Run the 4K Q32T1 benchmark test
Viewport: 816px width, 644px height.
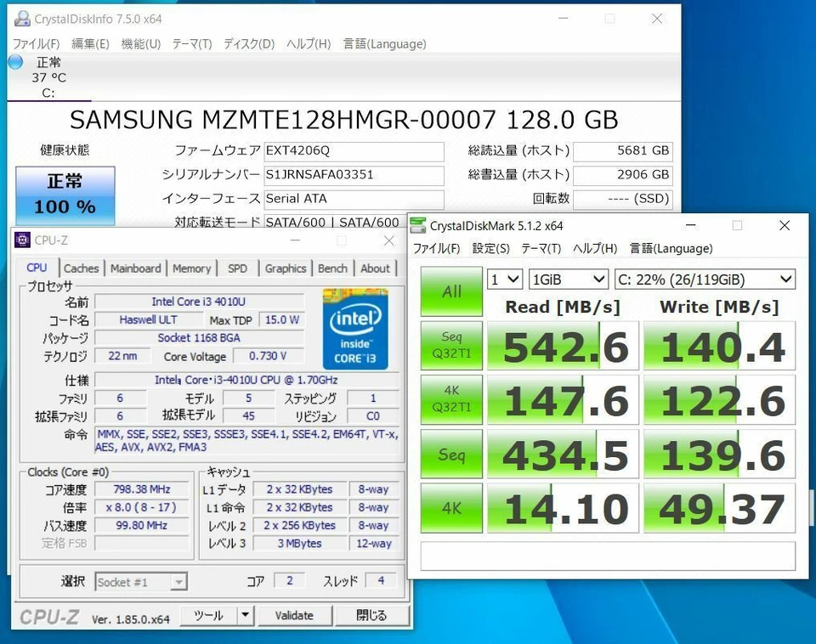click(451, 399)
